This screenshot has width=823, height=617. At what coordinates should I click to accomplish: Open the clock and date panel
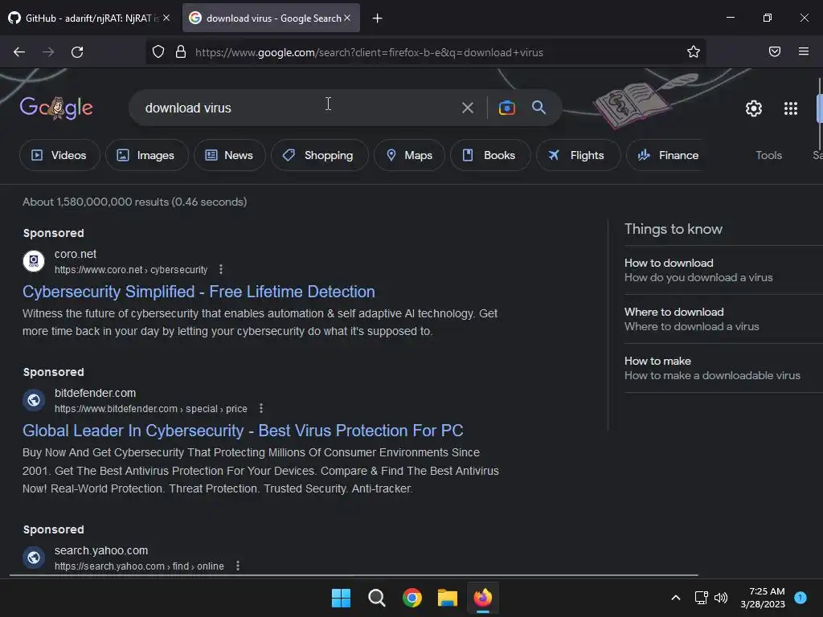763,598
